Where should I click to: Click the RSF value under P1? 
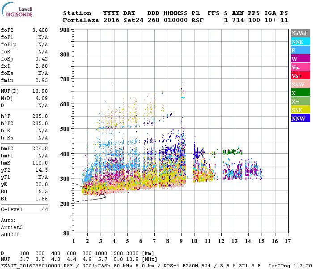coord(198,20)
